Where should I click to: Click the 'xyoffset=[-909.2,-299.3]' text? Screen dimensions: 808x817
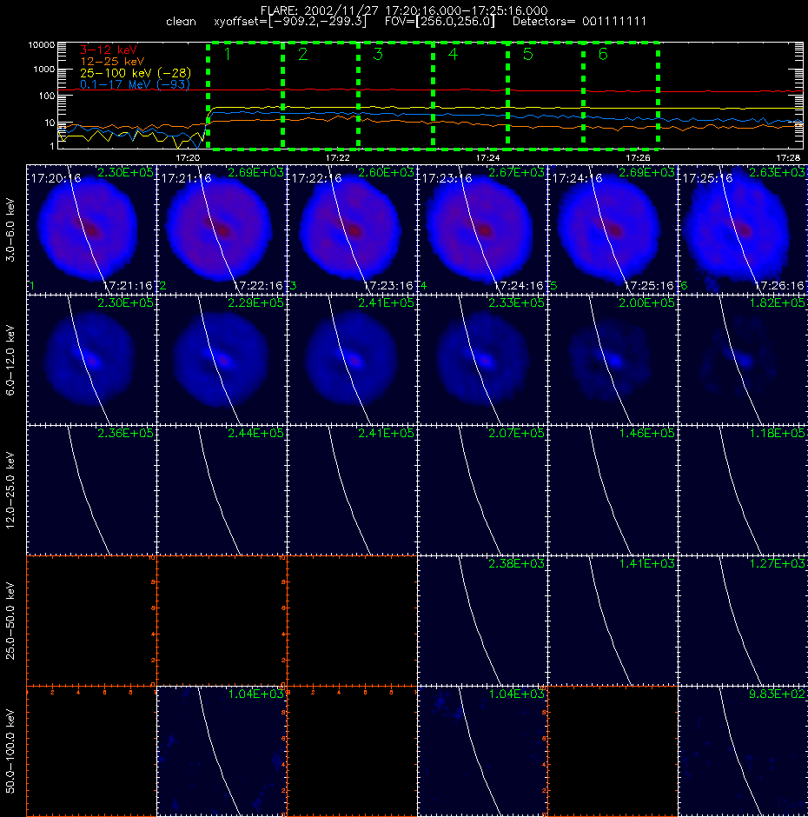(x=290, y=22)
